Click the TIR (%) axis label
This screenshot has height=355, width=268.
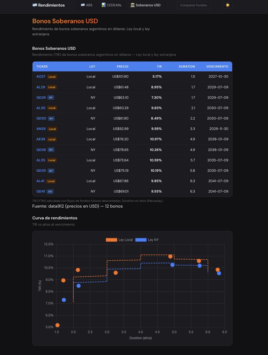(40, 286)
